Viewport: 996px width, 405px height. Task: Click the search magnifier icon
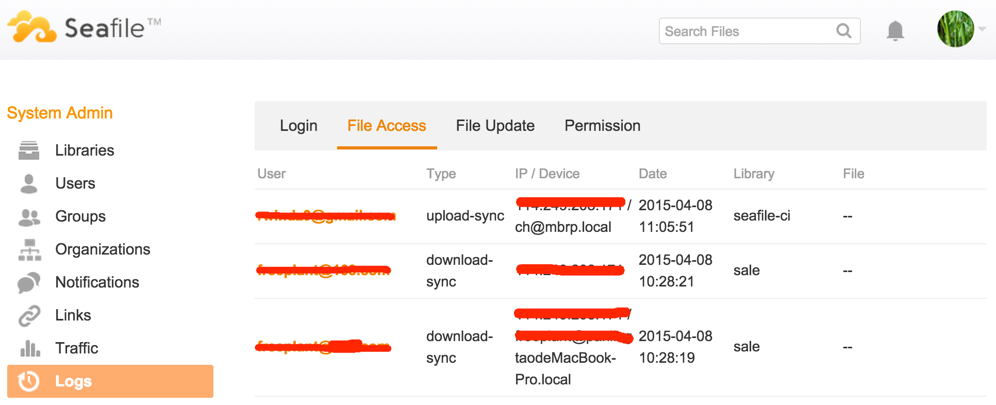843,31
